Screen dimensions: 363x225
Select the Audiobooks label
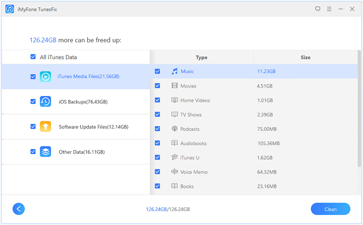click(194, 143)
